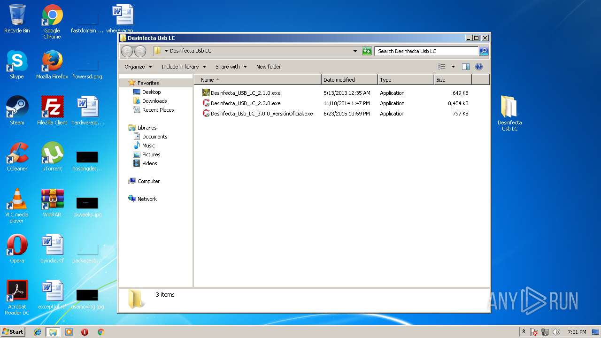The width and height of the screenshot is (601, 338).
Task: Show hidden system tray icons
Action: (524, 332)
